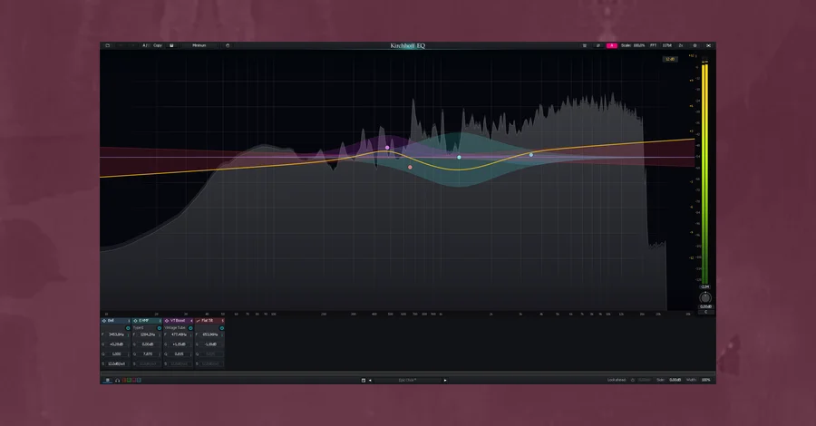Click the Width value 100%
The image size is (816, 426).
(x=705, y=380)
